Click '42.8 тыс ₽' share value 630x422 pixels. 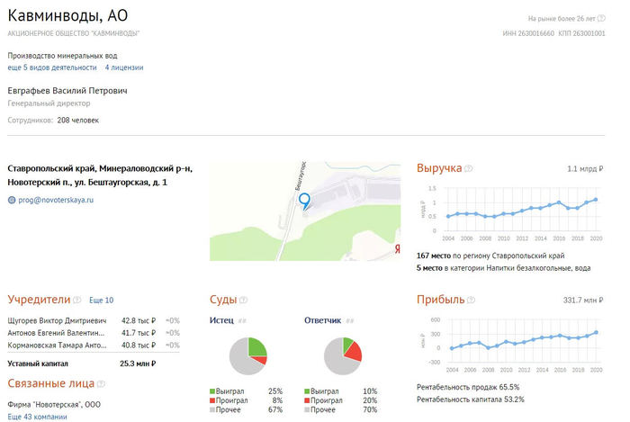click(139, 321)
